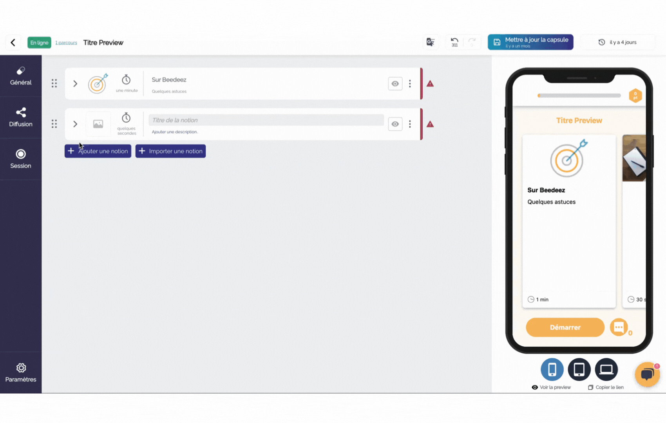Select the tablet preview device icon
The image size is (666, 423).
click(579, 369)
